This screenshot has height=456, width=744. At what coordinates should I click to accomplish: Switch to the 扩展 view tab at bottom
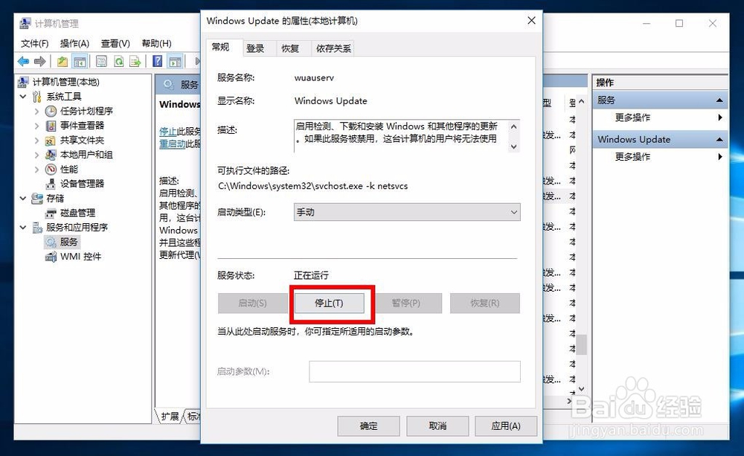[170, 417]
